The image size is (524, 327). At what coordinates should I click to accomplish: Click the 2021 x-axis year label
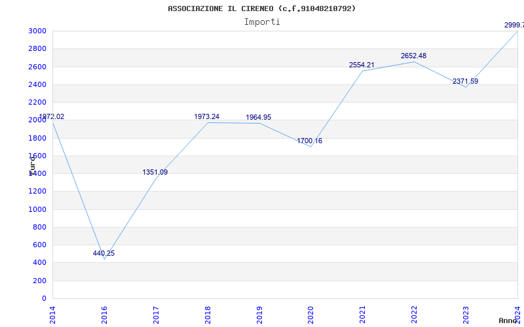(363, 315)
